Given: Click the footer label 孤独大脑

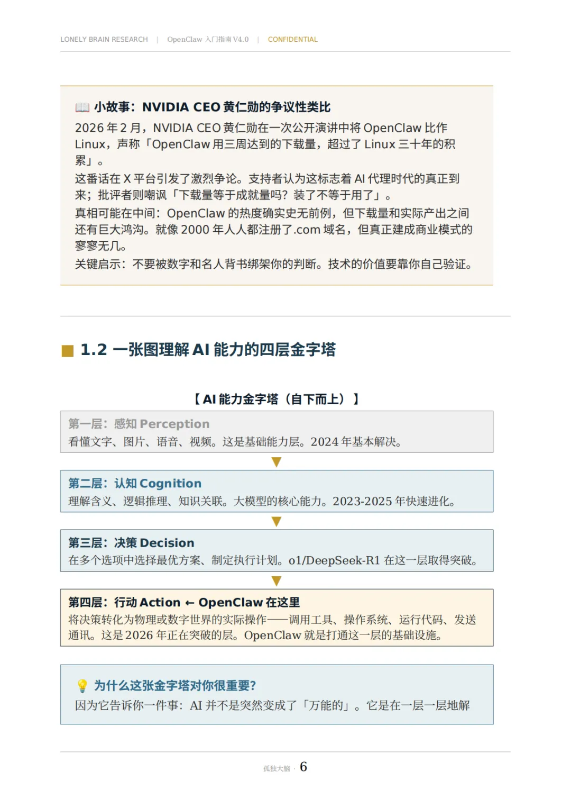Looking at the screenshot, I should click(x=277, y=769).
